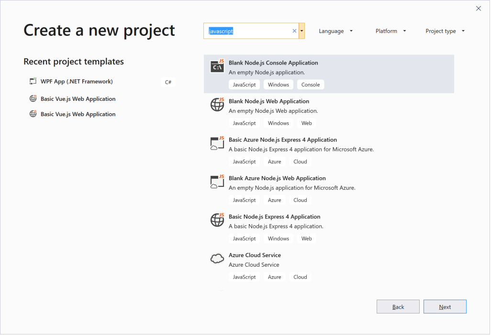
Task: Click the C# tag beside WPF App
Action: tap(168, 82)
